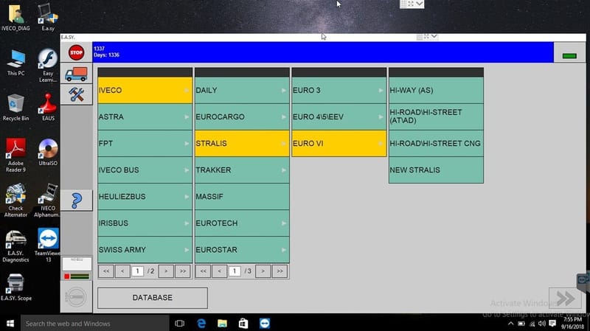Go to previous page of vehicle range list

click(220, 271)
